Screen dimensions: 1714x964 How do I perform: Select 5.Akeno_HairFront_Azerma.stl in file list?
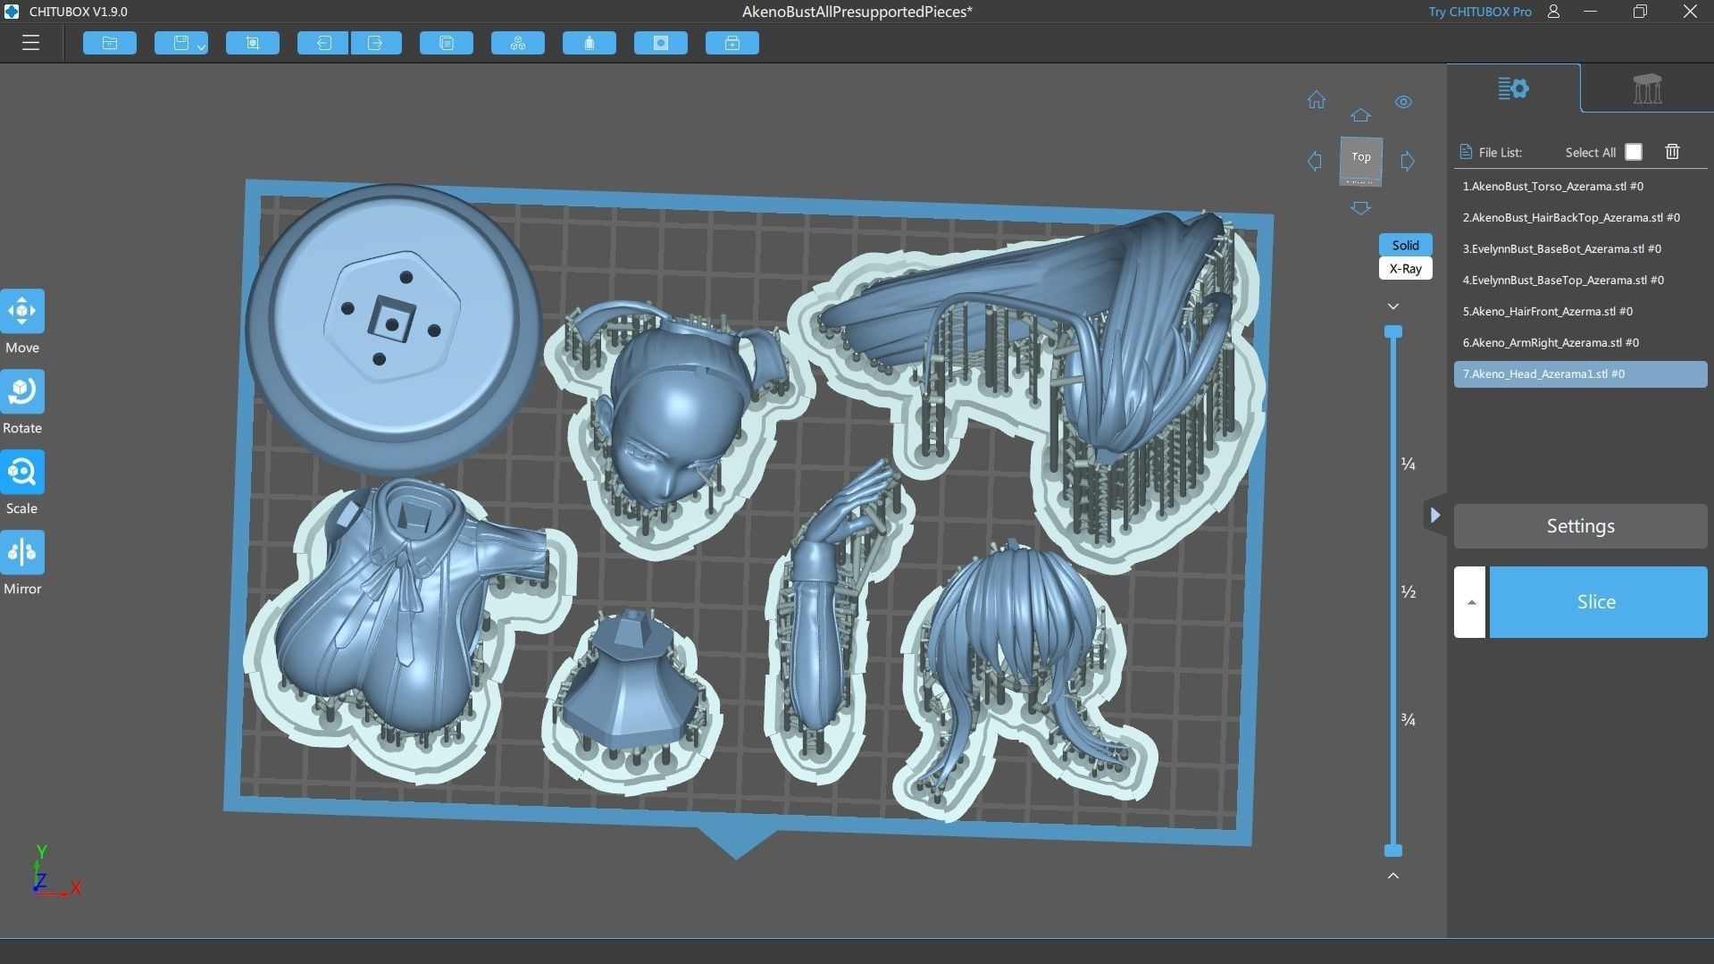pos(1580,312)
